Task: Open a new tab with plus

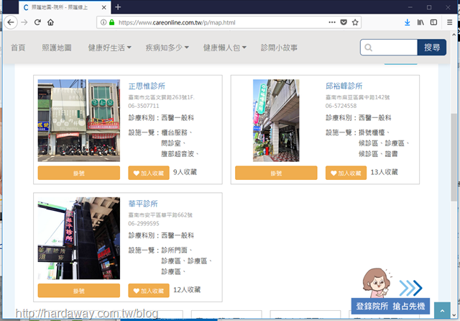Action: point(118,7)
